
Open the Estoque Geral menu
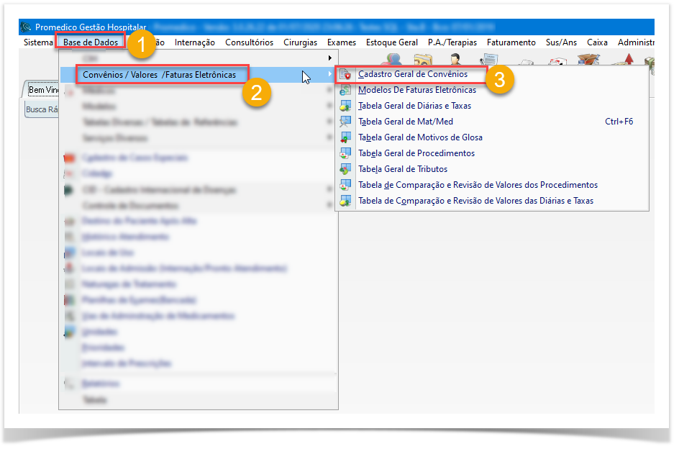392,42
